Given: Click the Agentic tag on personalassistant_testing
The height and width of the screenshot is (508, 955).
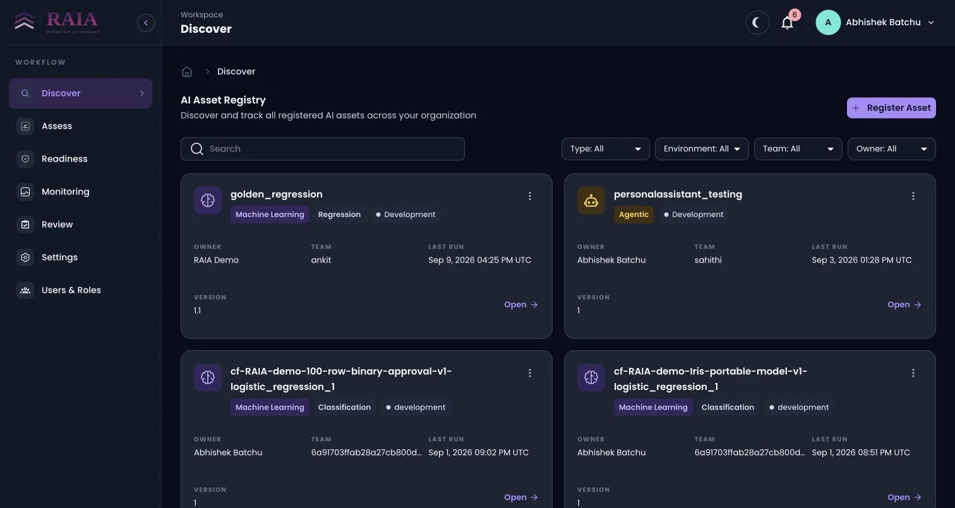Looking at the screenshot, I should tap(634, 215).
